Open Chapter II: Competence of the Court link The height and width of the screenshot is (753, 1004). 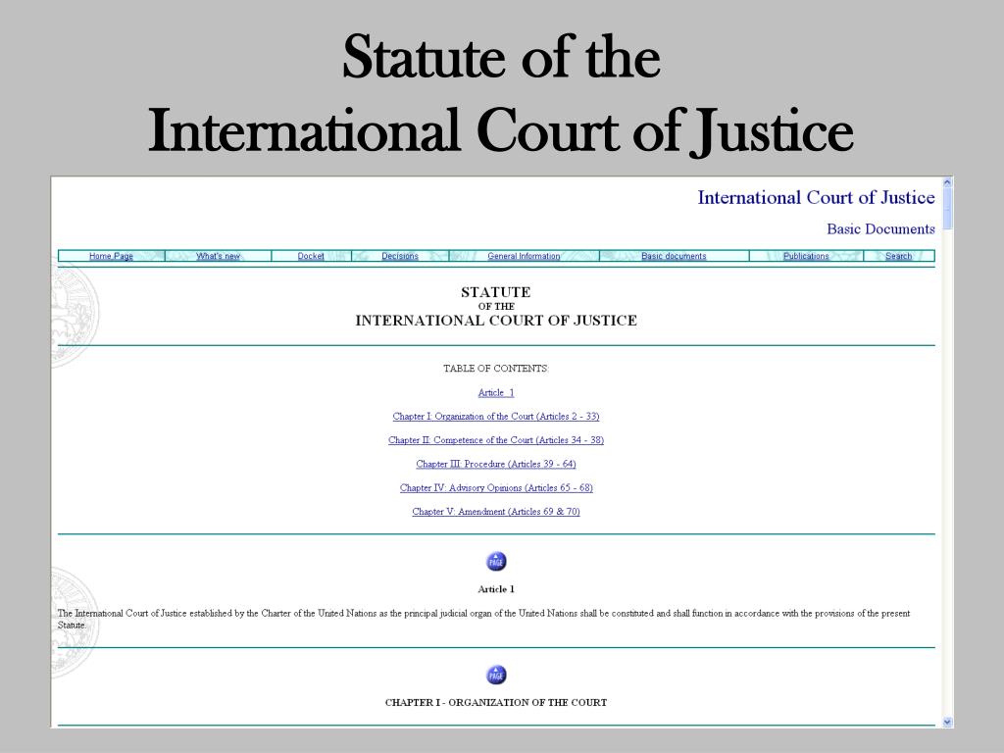496,440
